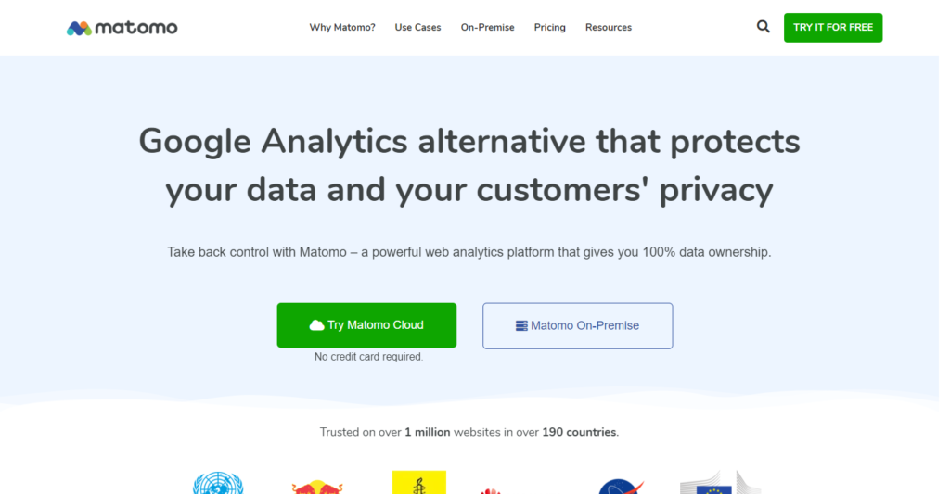950x494 pixels.
Task: Click the Red Bull logo
Action: point(317,487)
